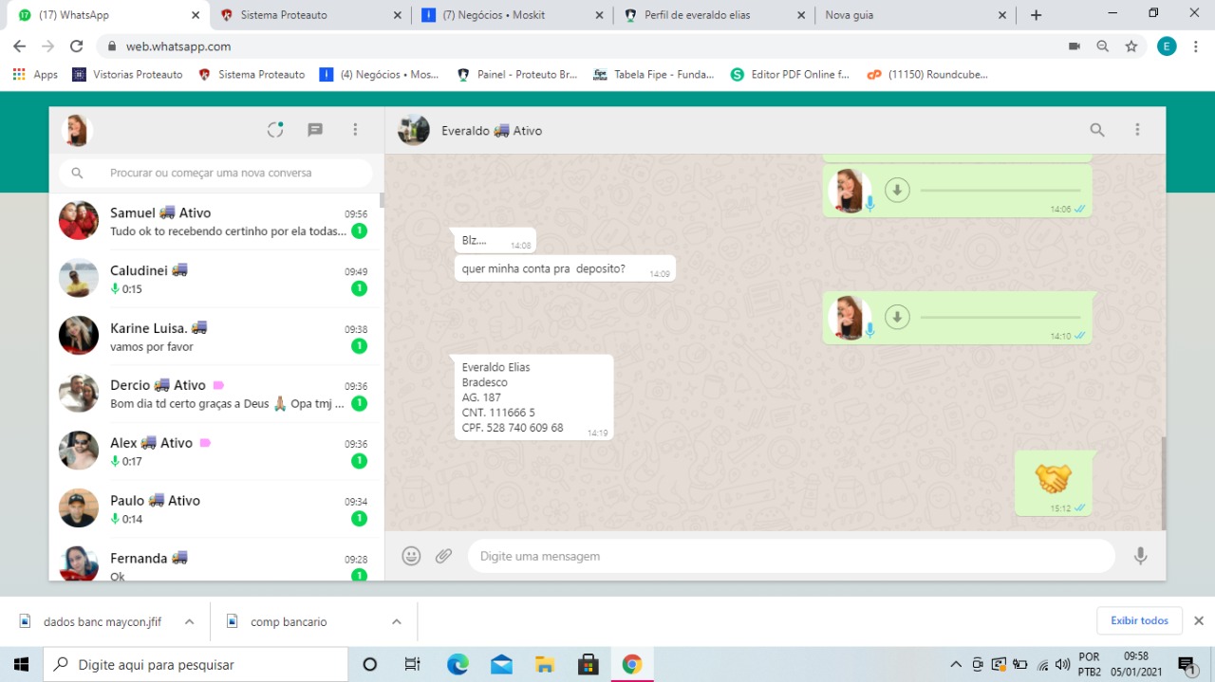Click the Exibir todos button
This screenshot has width=1215, height=682.
[x=1139, y=620]
